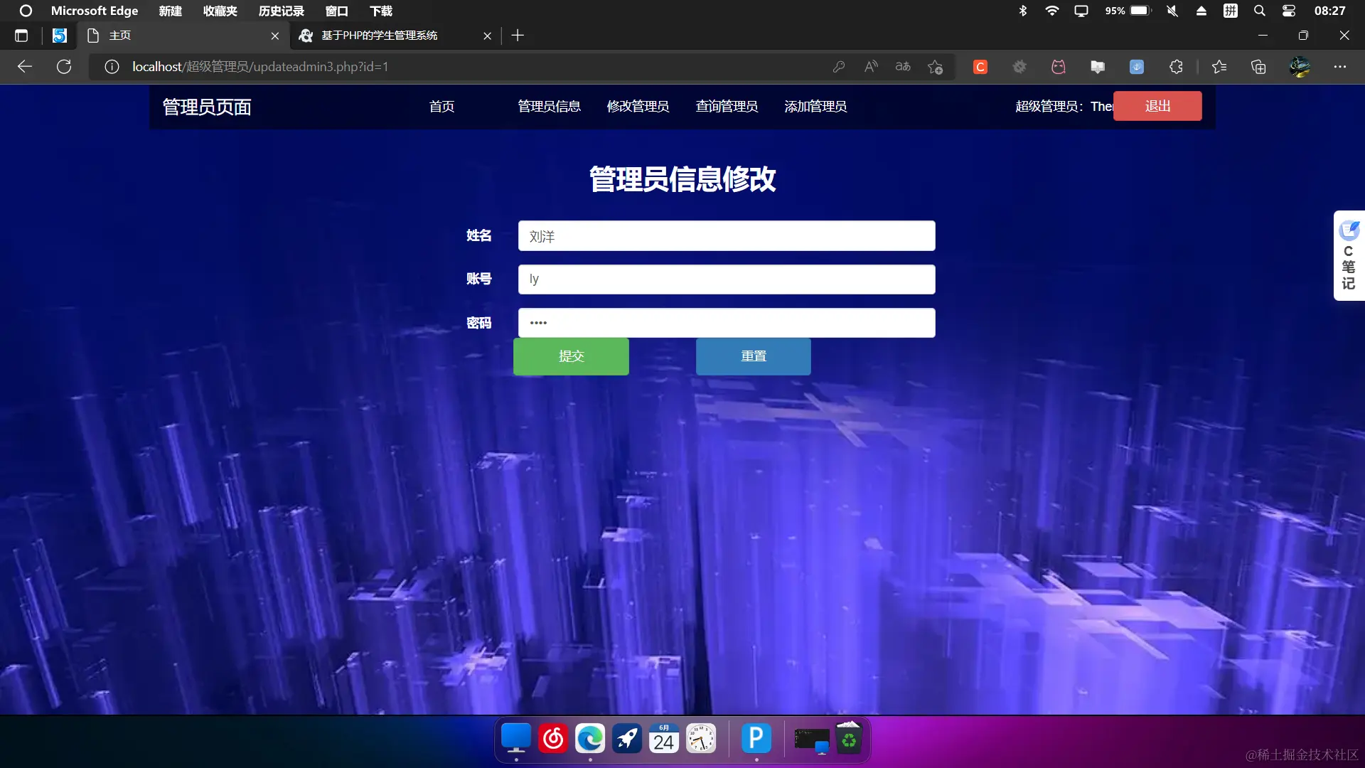Switch to the 基于PHP的学生管理系统 tab
The width and height of the screenshot is (1365, 768).
pyautogui.click(x=380, y=36)
